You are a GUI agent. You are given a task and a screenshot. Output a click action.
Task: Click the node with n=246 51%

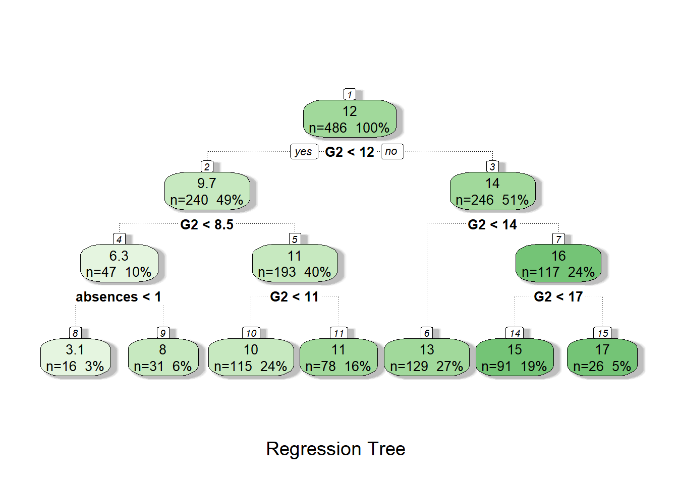click(x=492, y=192)
